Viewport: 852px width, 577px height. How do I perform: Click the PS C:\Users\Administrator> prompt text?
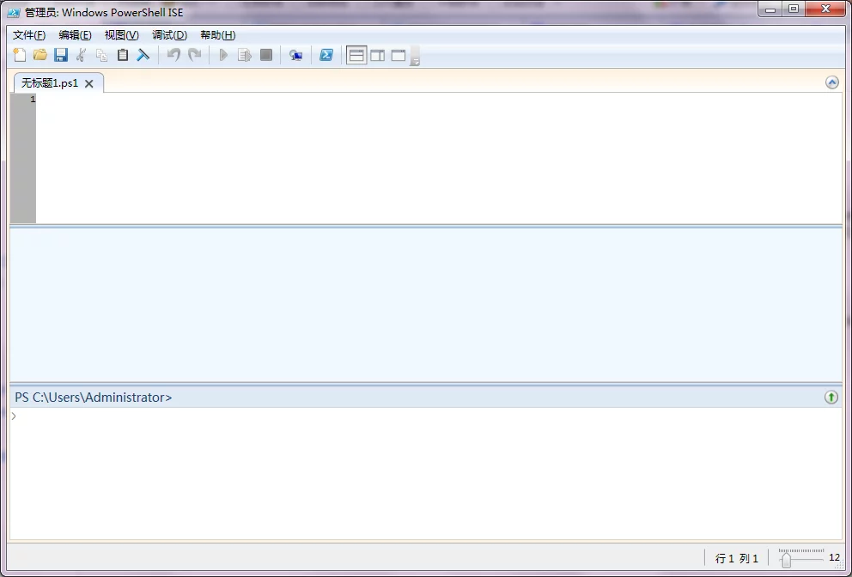coord(94,398)
